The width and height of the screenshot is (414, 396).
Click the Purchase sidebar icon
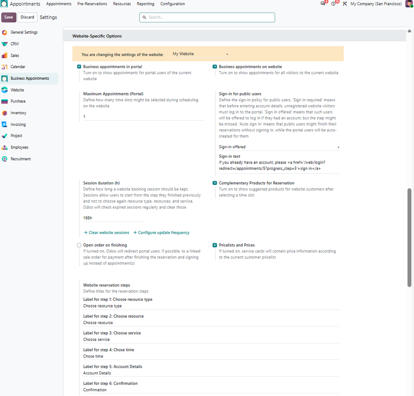pyautogui.click(x=4, y=101)
